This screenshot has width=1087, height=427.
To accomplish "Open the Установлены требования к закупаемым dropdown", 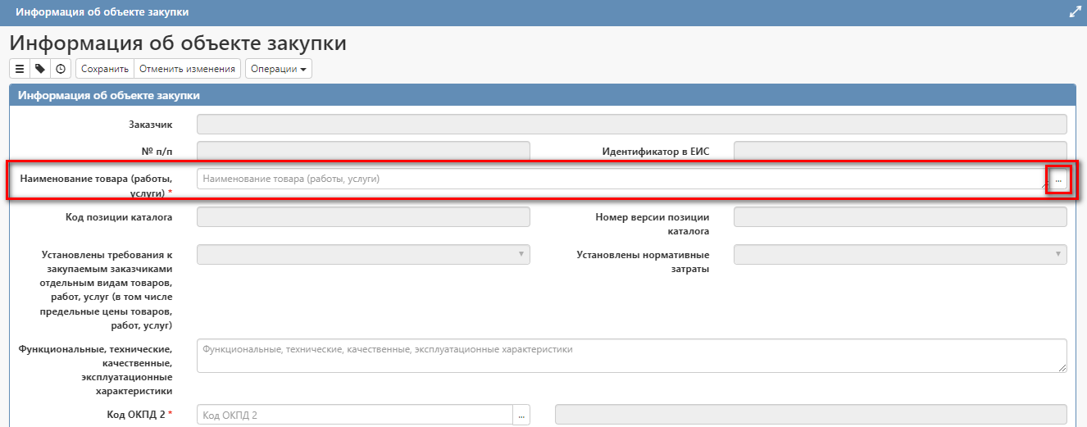I will 363,254.
